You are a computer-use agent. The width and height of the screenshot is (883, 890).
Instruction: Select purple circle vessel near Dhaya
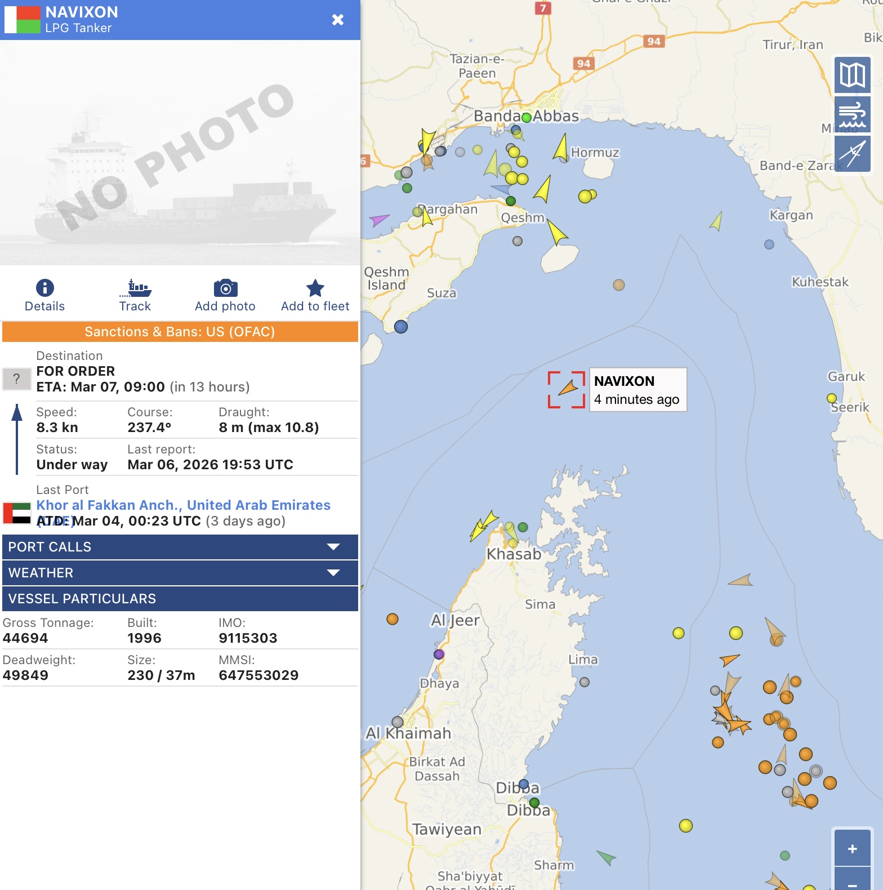click(439, 655)
